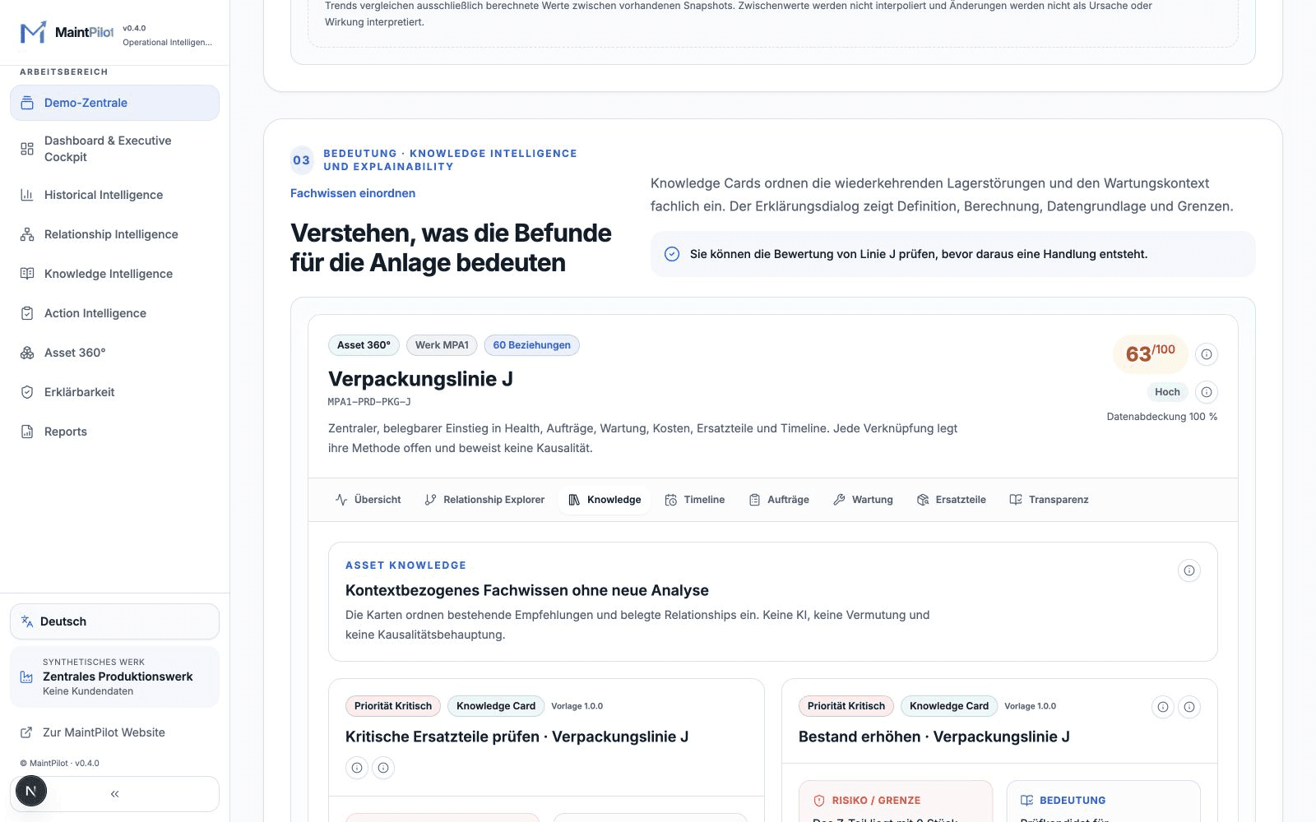Open Erklärbarkeit section

(114, 392)
